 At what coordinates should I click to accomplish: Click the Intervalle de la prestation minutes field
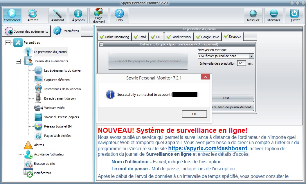(x=241, y=63)
